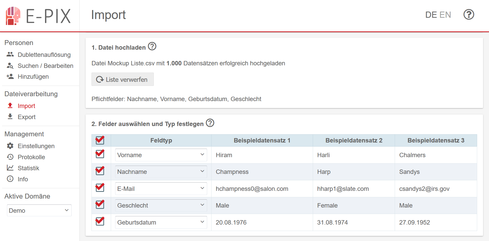This screenshot has width=489, height=241.
Task: Open the Nachname field type dropdown
Action: click(161, 172)
